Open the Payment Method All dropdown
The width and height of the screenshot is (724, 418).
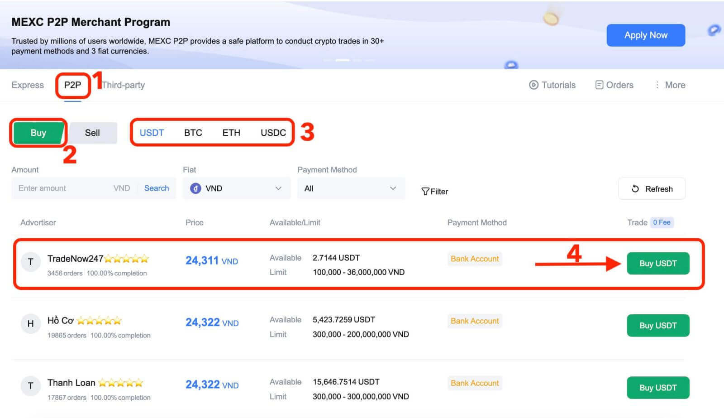[x=351, y=188]
